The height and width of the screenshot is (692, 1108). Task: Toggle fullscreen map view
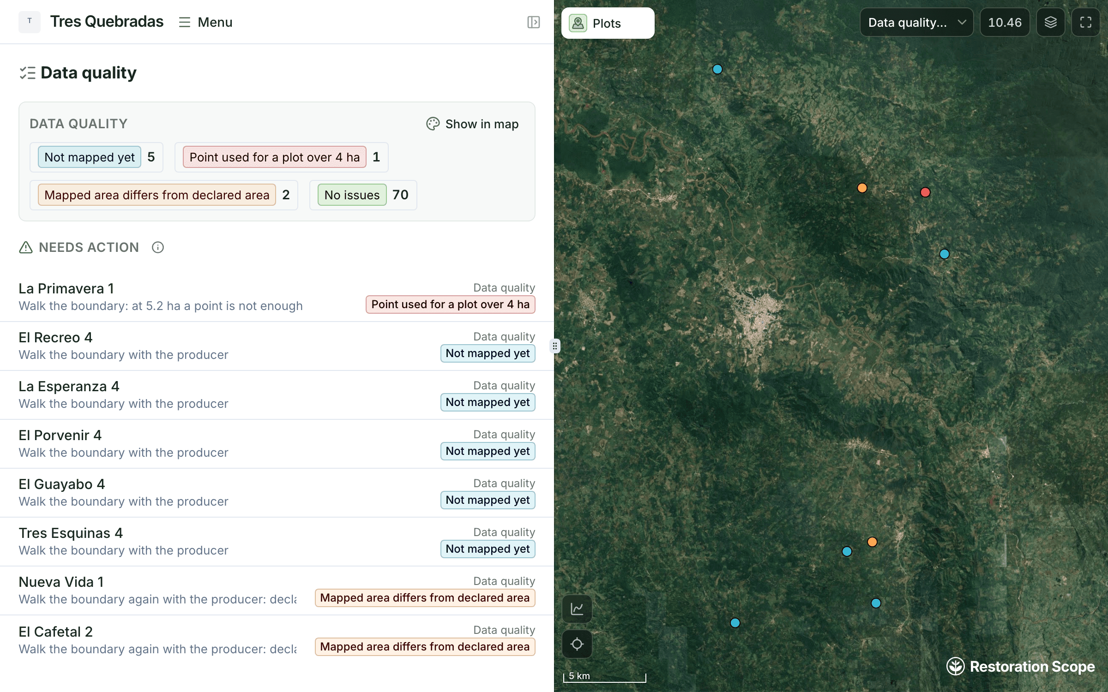[x=1085, y=22]
